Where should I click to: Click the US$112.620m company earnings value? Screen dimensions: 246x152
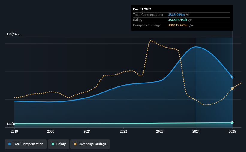[x=178, y=25]
